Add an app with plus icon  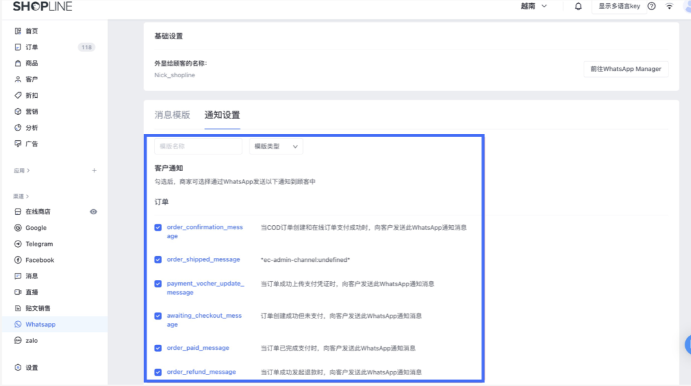point(94,170)
